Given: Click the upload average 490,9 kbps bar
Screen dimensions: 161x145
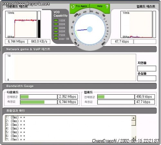Looking at the screenshot, I should click(x=116, y=97).
